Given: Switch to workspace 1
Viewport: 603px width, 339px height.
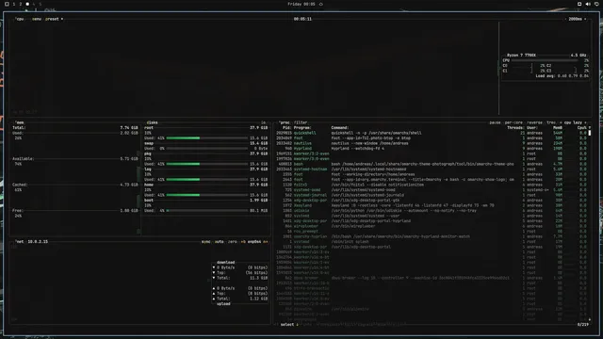Looking at the screenshot, I should [14, 4].
